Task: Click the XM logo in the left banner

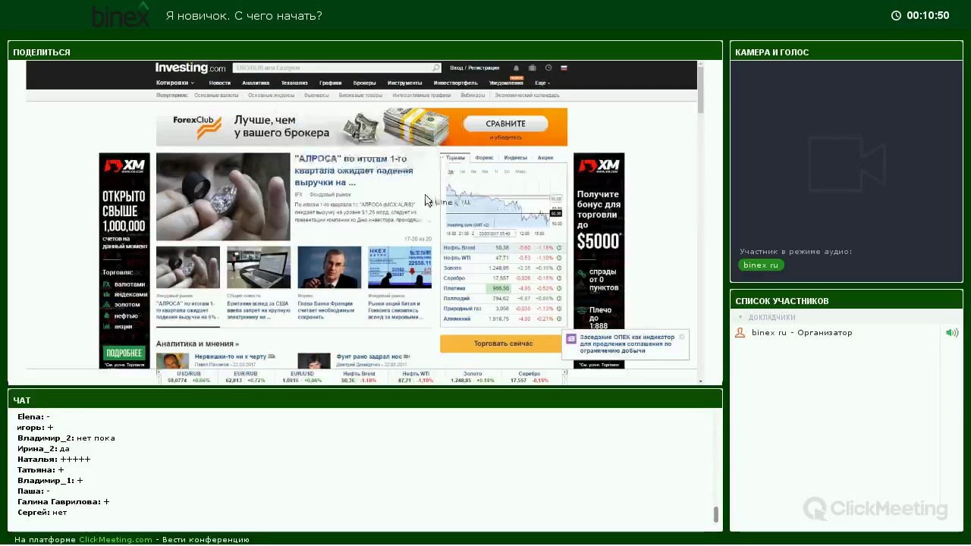Action: pos(124,165)
